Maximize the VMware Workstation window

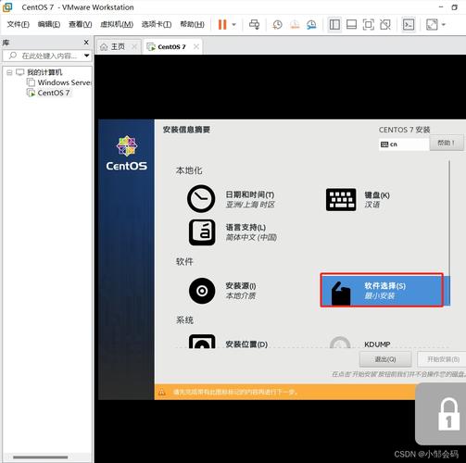[x=454, y=7]
